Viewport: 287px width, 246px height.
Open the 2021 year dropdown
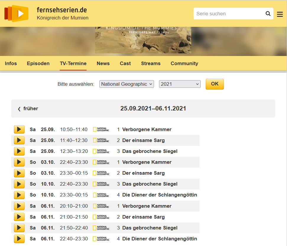(x=180, y=84)
